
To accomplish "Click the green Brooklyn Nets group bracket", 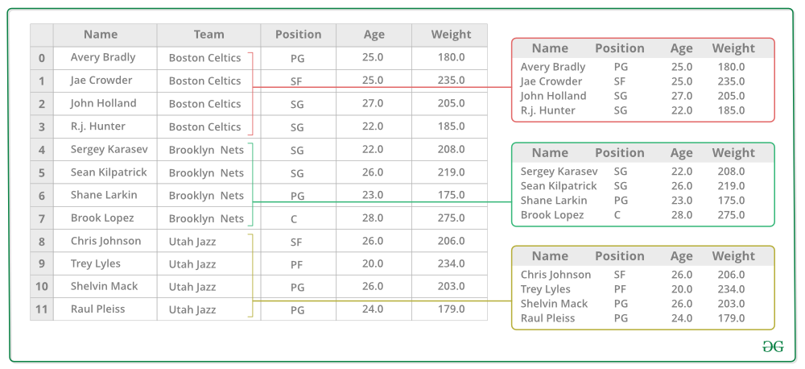I will (x=250, y=184).
